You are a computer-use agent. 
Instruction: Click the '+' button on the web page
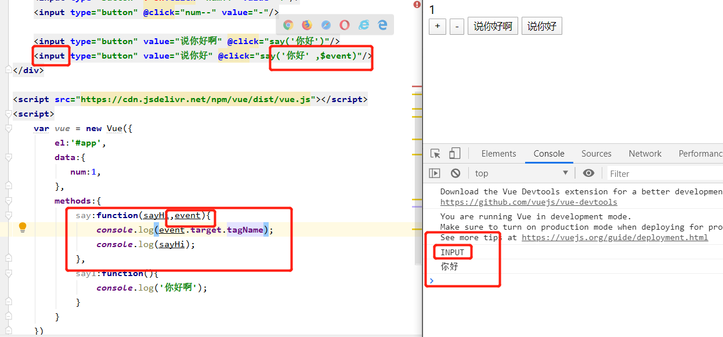(438, 26)
